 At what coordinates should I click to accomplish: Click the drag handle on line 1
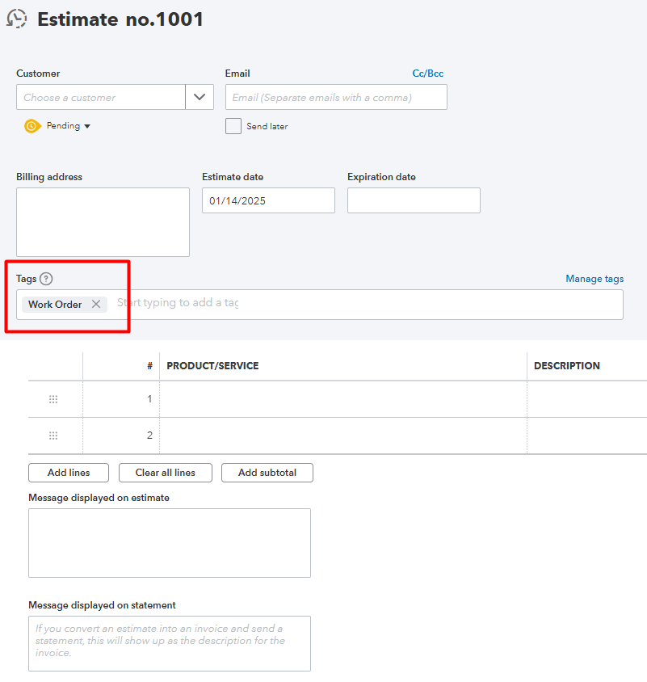click(x=53, y=398)
